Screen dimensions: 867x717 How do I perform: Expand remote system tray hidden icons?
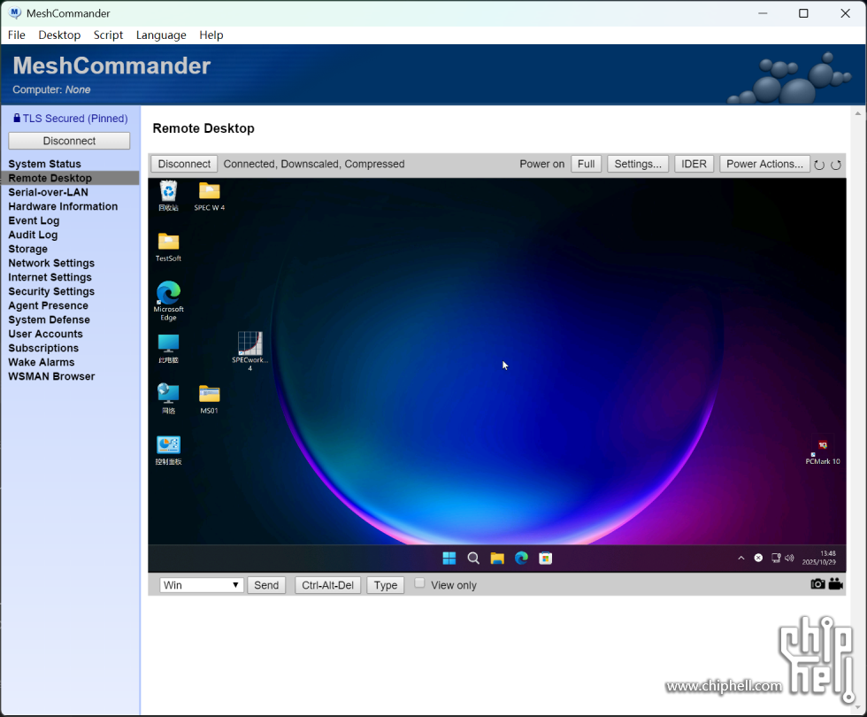click(741, 558)
